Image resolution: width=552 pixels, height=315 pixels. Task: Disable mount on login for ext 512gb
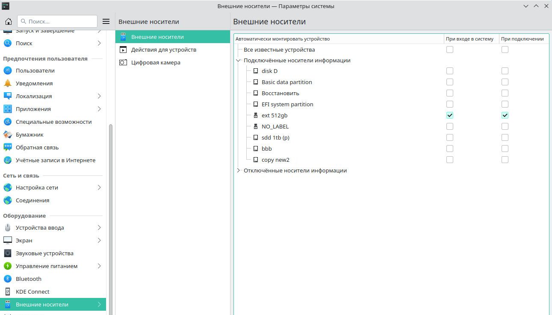tap(449, 115)
